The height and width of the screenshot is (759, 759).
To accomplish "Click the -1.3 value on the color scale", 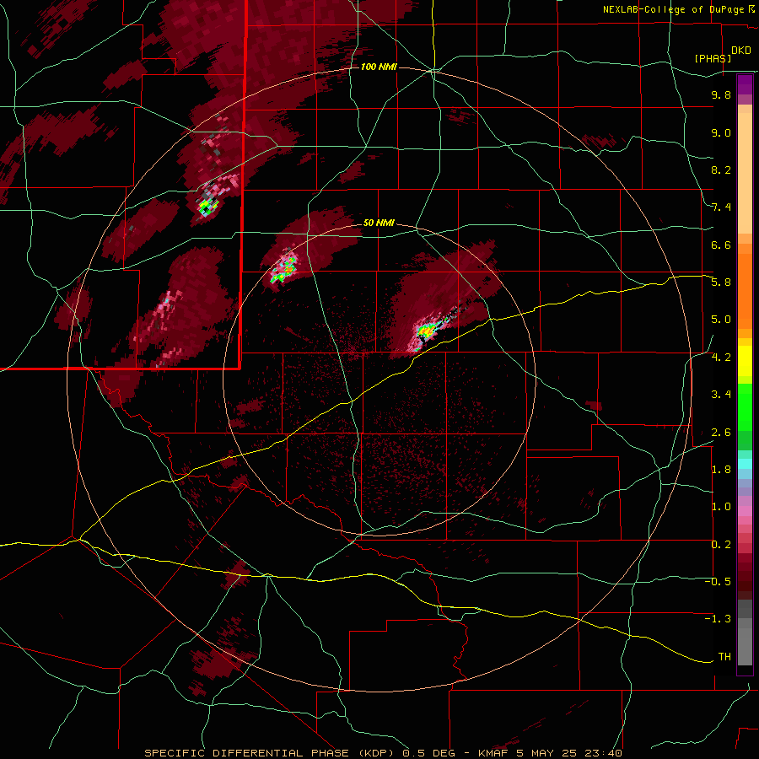I will 719,619.
